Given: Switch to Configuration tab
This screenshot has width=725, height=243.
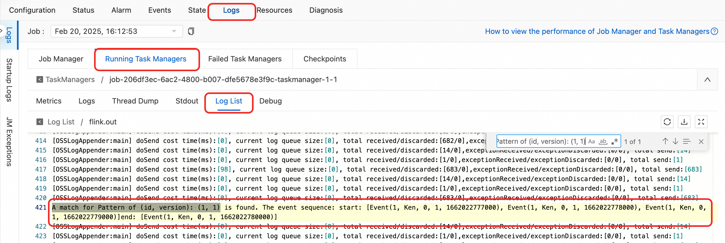Looking at the screenshot, I should pyautogui.click(x=32, y=10).
